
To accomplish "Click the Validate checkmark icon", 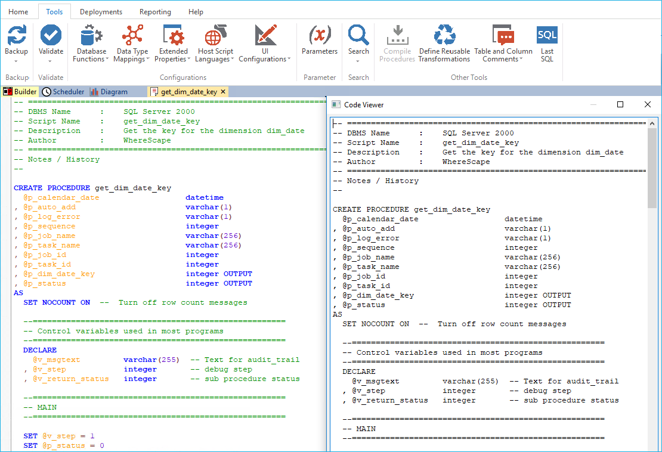I will 51,36.
